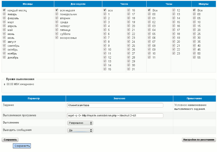The width and height of the screenshot is (217, 152).
Task: Toggle the "вся неделя" checkbox
Action: pos(57,10)
